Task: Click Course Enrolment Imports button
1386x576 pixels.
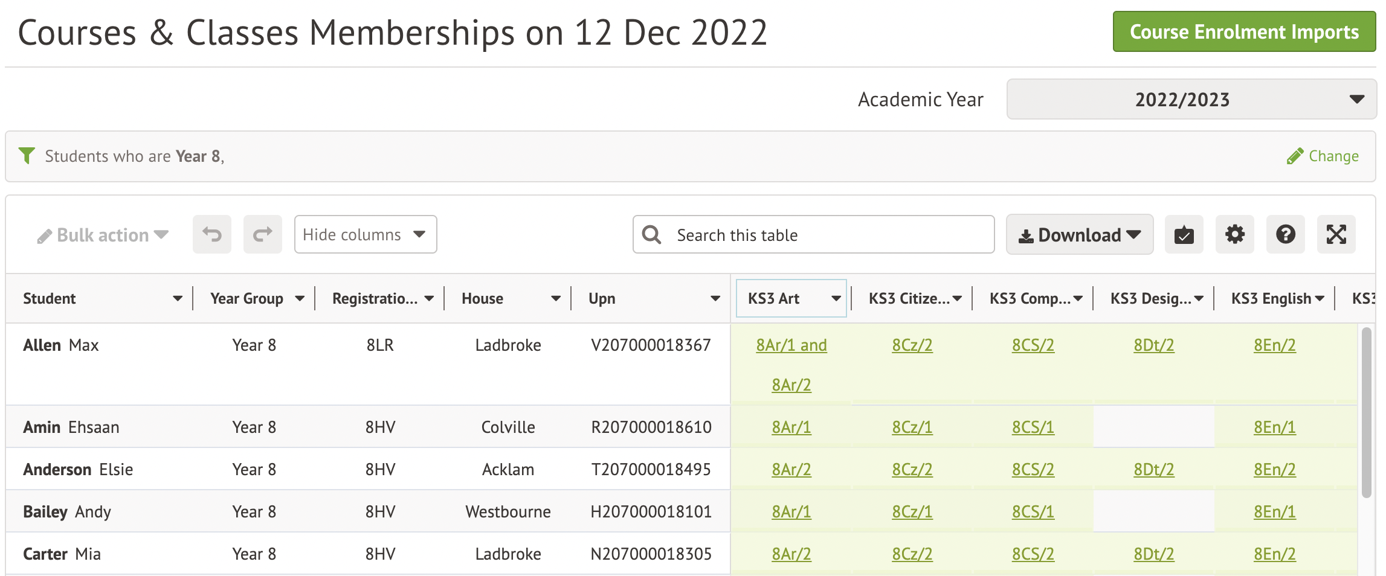Action: click(x=1243, y=32)
